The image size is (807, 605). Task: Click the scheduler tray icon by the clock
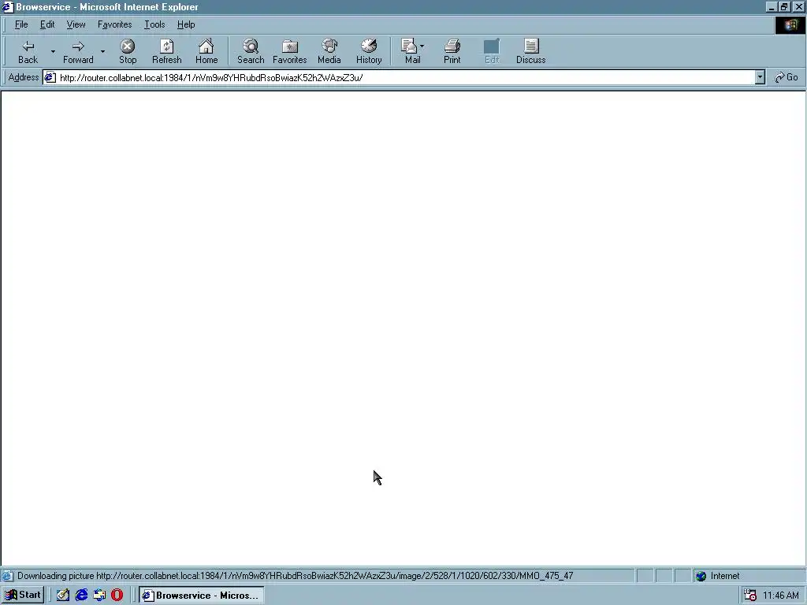click(750, 596)
